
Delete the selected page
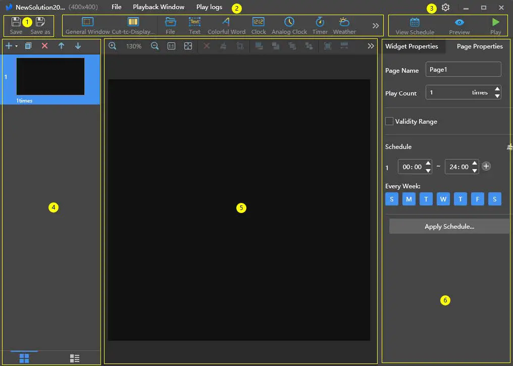(x=44, y=45)
